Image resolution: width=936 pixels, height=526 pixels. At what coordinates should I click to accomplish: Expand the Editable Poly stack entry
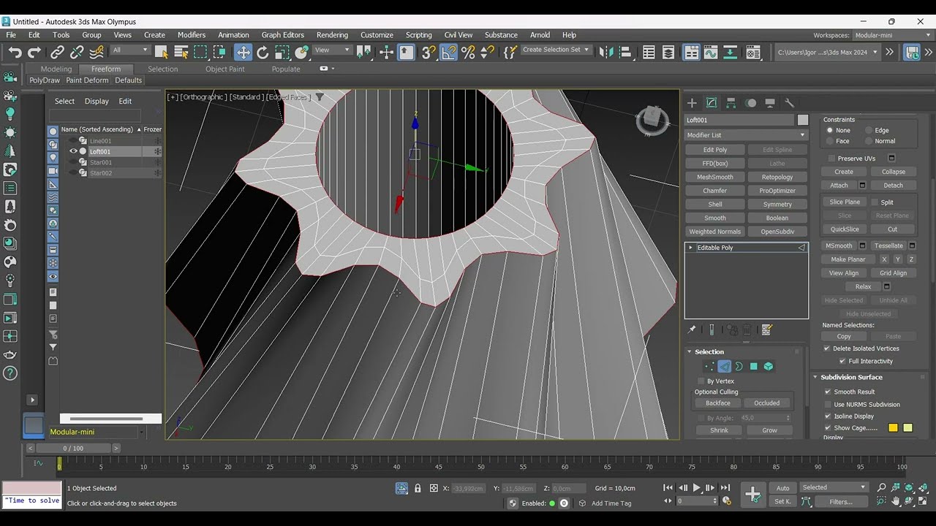point(690,248)
